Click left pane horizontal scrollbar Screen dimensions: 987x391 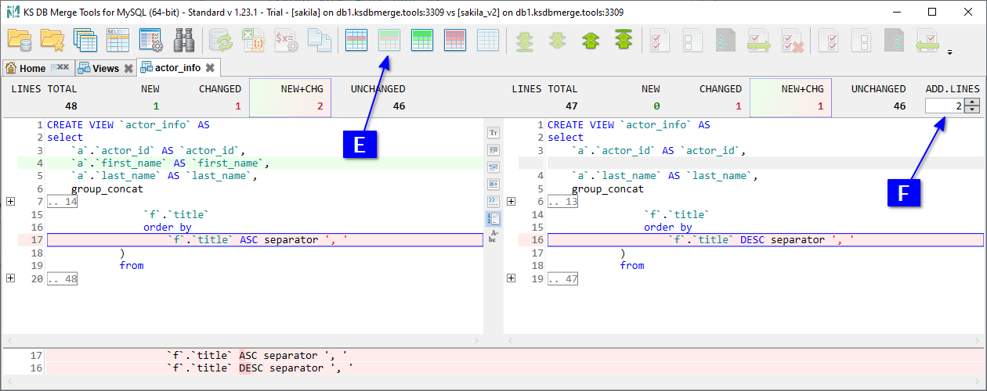click(x=243, y=341)
